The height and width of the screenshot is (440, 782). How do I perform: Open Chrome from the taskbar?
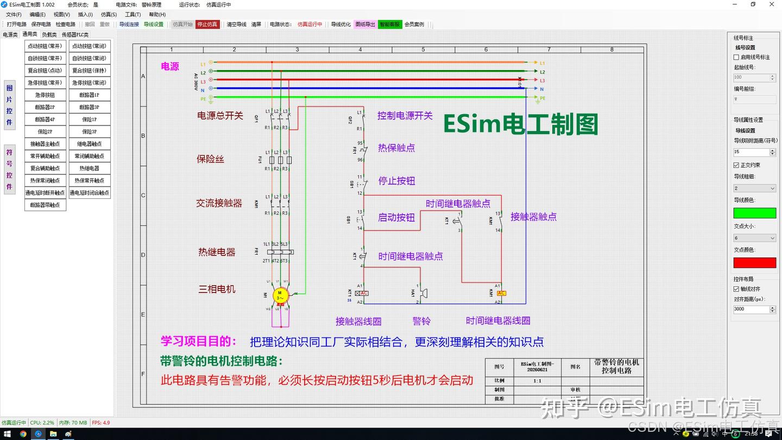(x=23, y=434)
